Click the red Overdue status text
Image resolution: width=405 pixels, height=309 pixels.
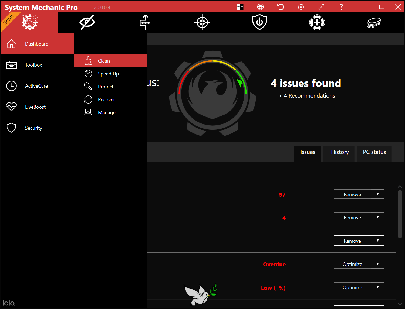coord(274,265)
